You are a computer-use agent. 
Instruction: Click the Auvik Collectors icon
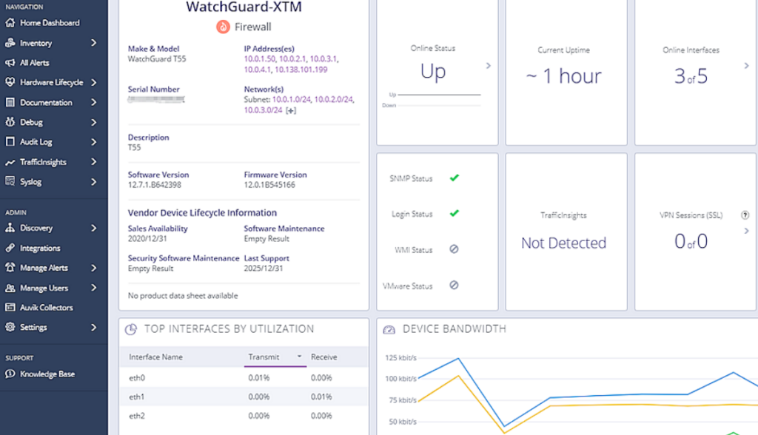(x=10, y=308)
